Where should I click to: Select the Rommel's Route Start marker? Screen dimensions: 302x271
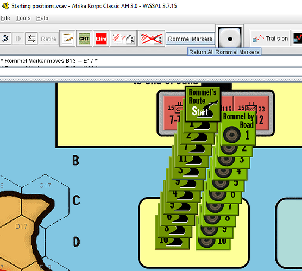pos(203,104)
